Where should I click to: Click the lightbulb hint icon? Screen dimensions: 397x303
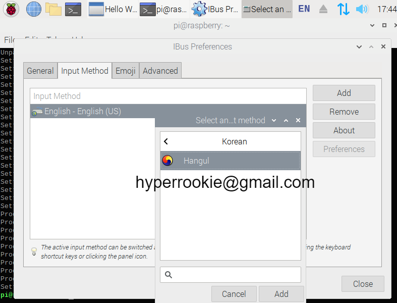tap(34, 251)
